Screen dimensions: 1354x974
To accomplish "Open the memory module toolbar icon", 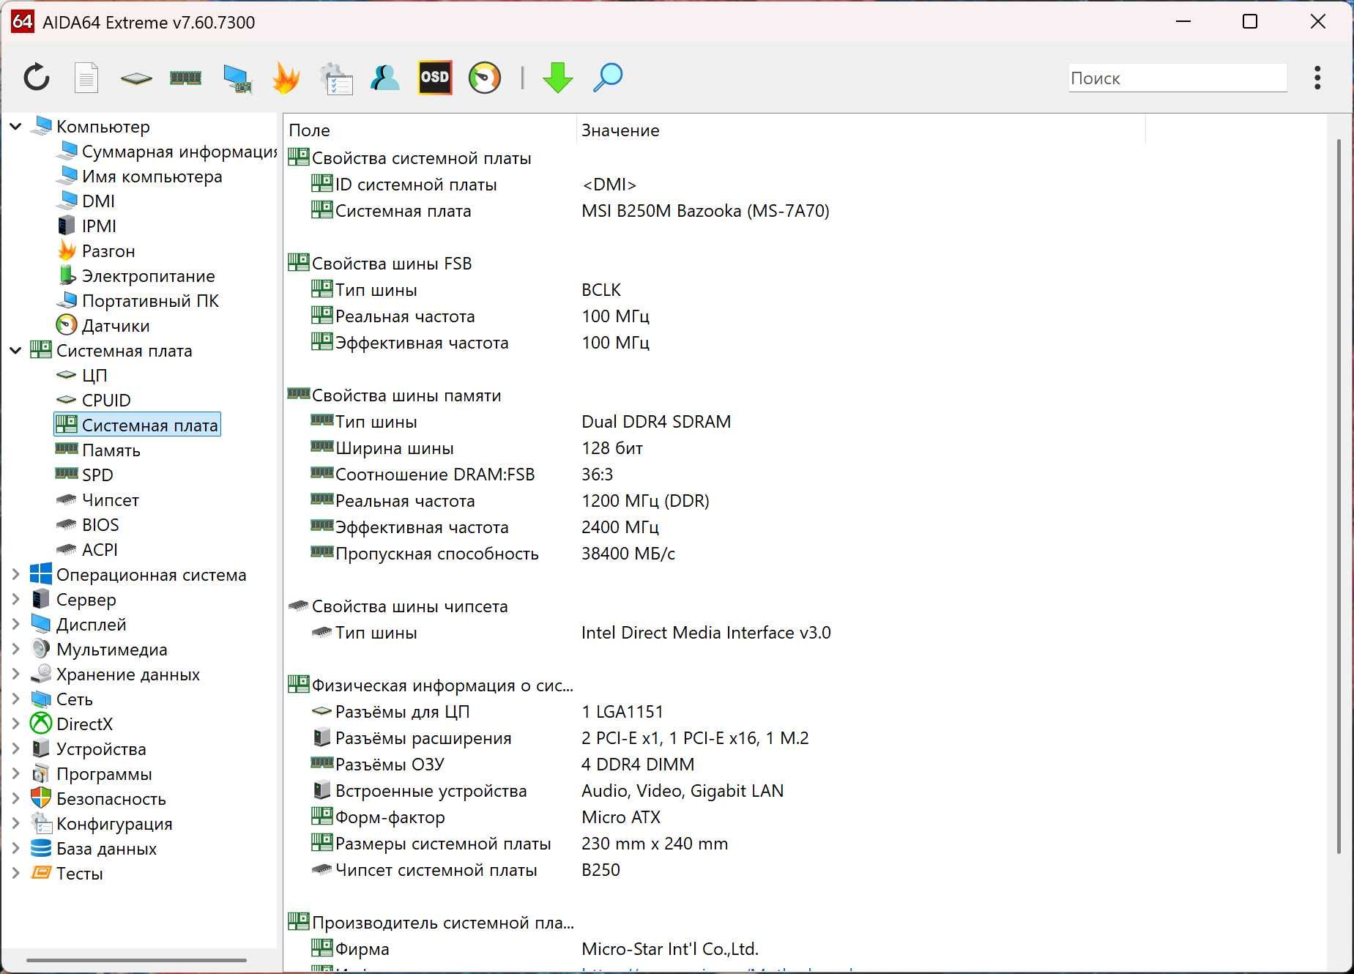I will pos(185,78).
